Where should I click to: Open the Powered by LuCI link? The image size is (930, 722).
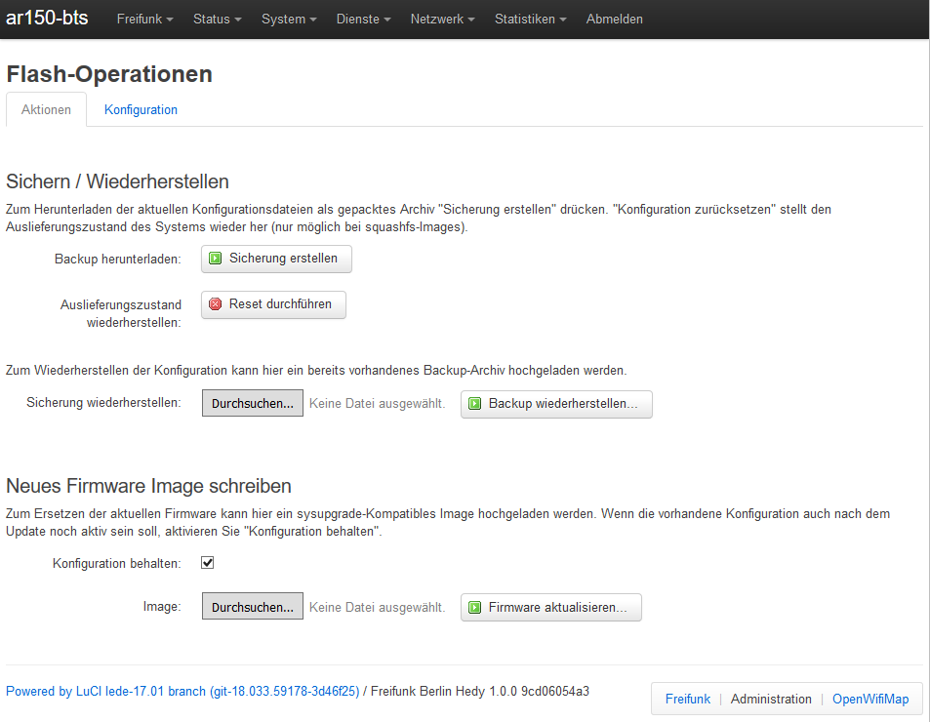(182, 692)
